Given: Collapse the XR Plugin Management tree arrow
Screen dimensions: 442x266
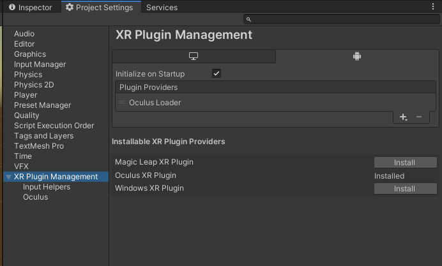Looking at the screenshot, I should (9, 177).
